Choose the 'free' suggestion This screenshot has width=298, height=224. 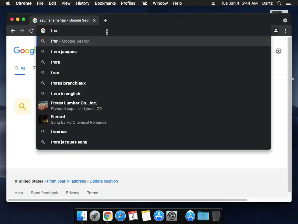pos(154,73)
